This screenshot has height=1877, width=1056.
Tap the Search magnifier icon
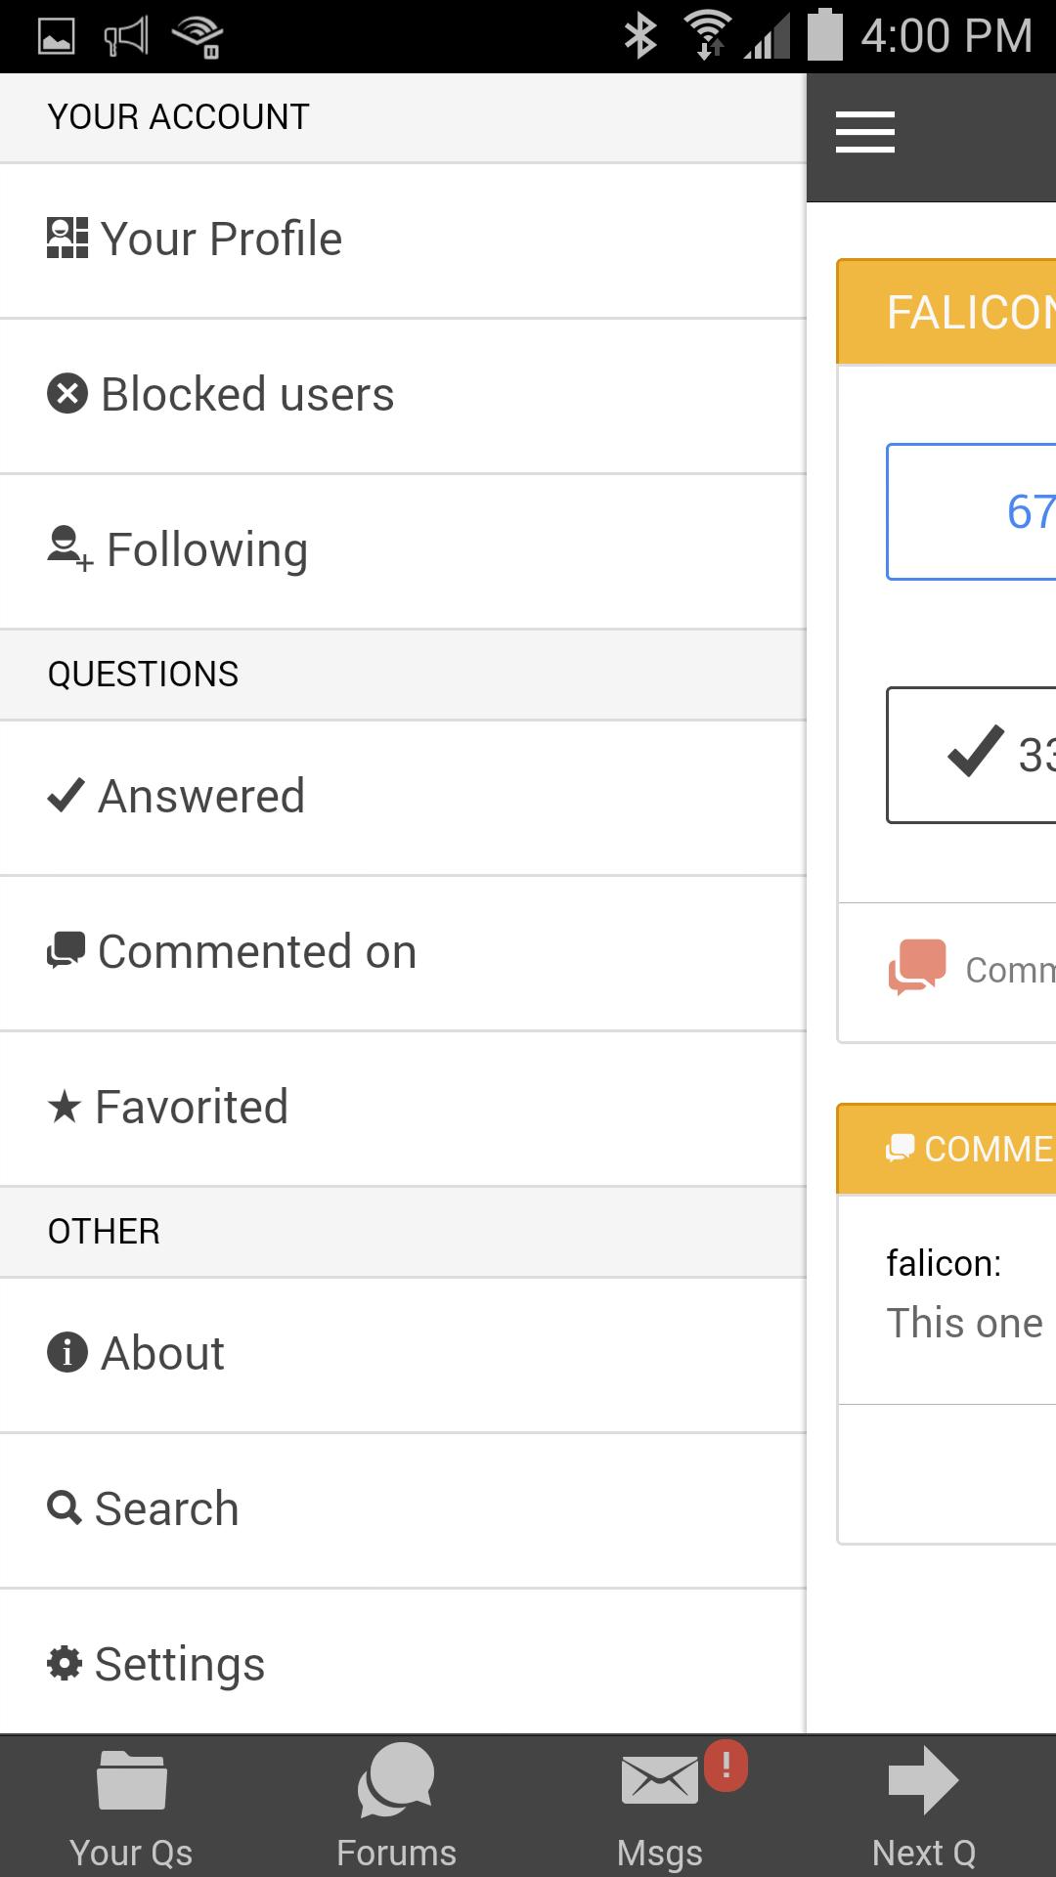(x=65, y=1507)
